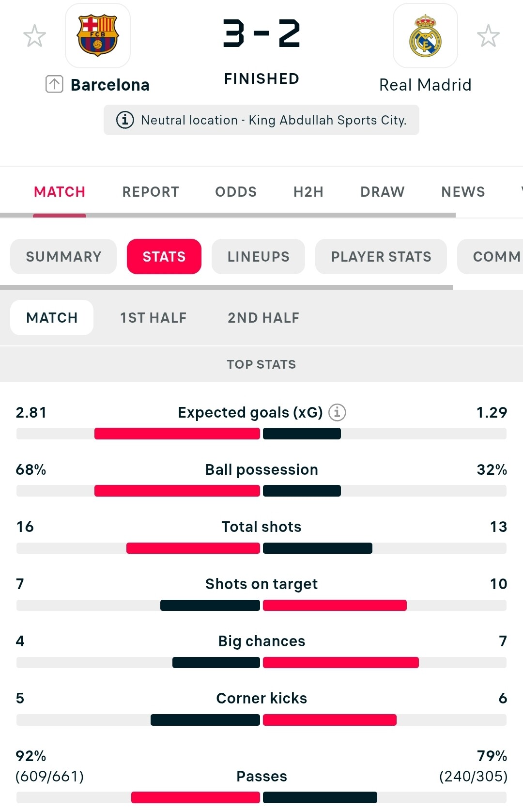Open the ODDS tab

coord(236,192)
